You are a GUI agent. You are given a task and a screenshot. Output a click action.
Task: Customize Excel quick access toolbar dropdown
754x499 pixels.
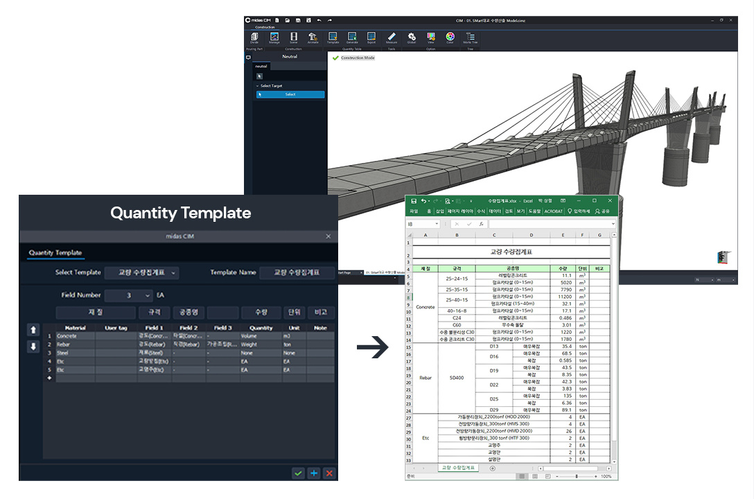pyautogui.click(x=471, y=201)
